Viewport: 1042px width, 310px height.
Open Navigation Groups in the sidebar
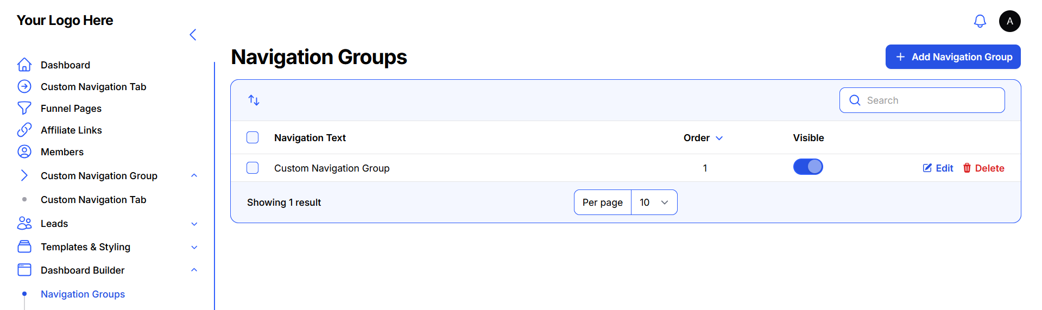coord(83,294)
